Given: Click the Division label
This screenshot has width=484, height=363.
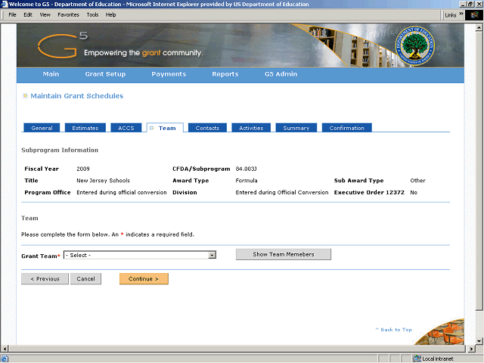Looking at the screenshot, I should tap(185, 192).
